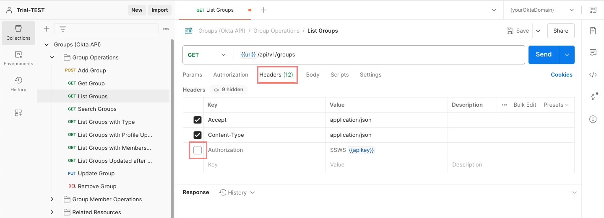Click the Send button
The height and width of the screenshot is (218, 604).
coord(544,55)
